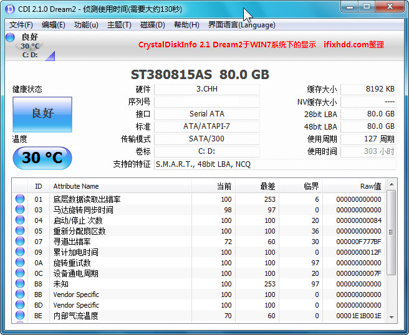
Task: Click status orb for attribute 01
Action: [20, 199]
